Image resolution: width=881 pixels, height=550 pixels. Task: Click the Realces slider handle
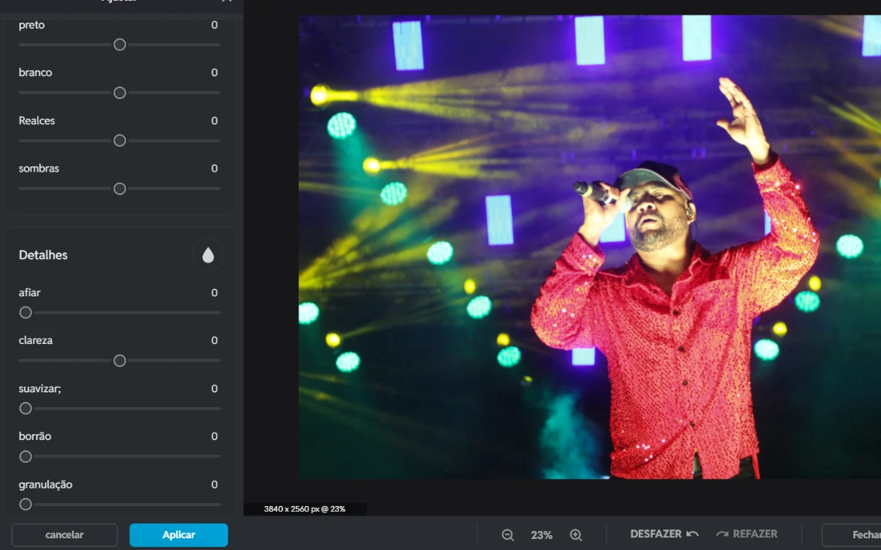120,141
